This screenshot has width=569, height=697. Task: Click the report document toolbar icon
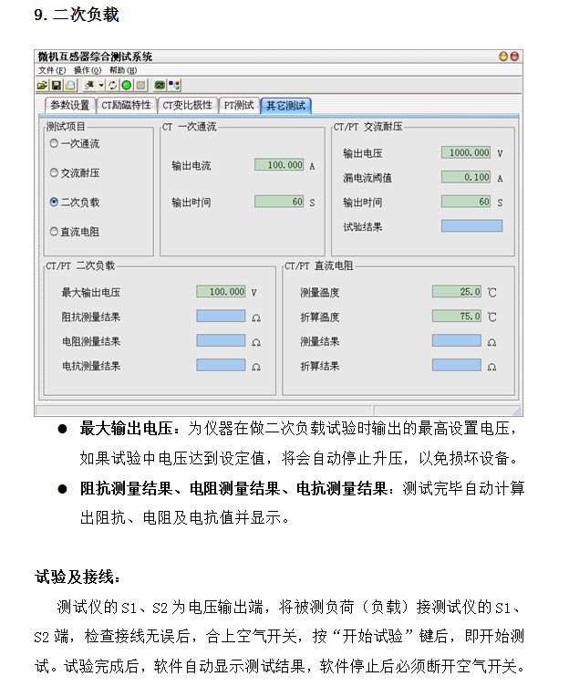[69, 85]
